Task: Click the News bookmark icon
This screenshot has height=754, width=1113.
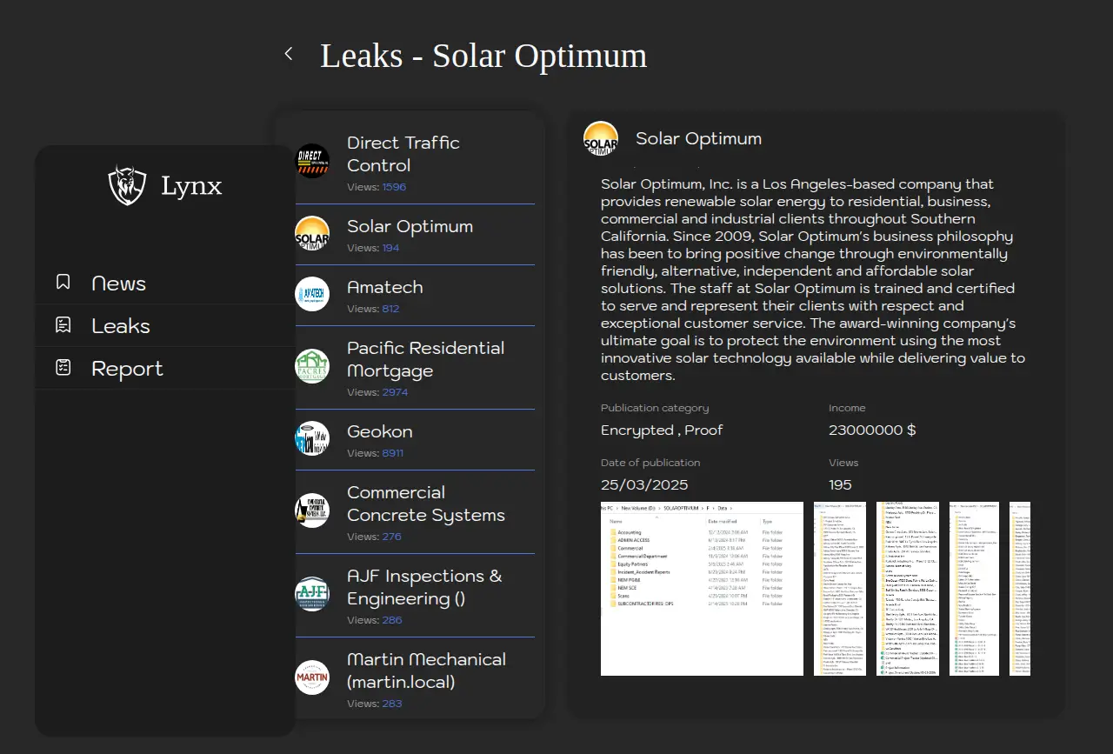Action: point(63,283)
